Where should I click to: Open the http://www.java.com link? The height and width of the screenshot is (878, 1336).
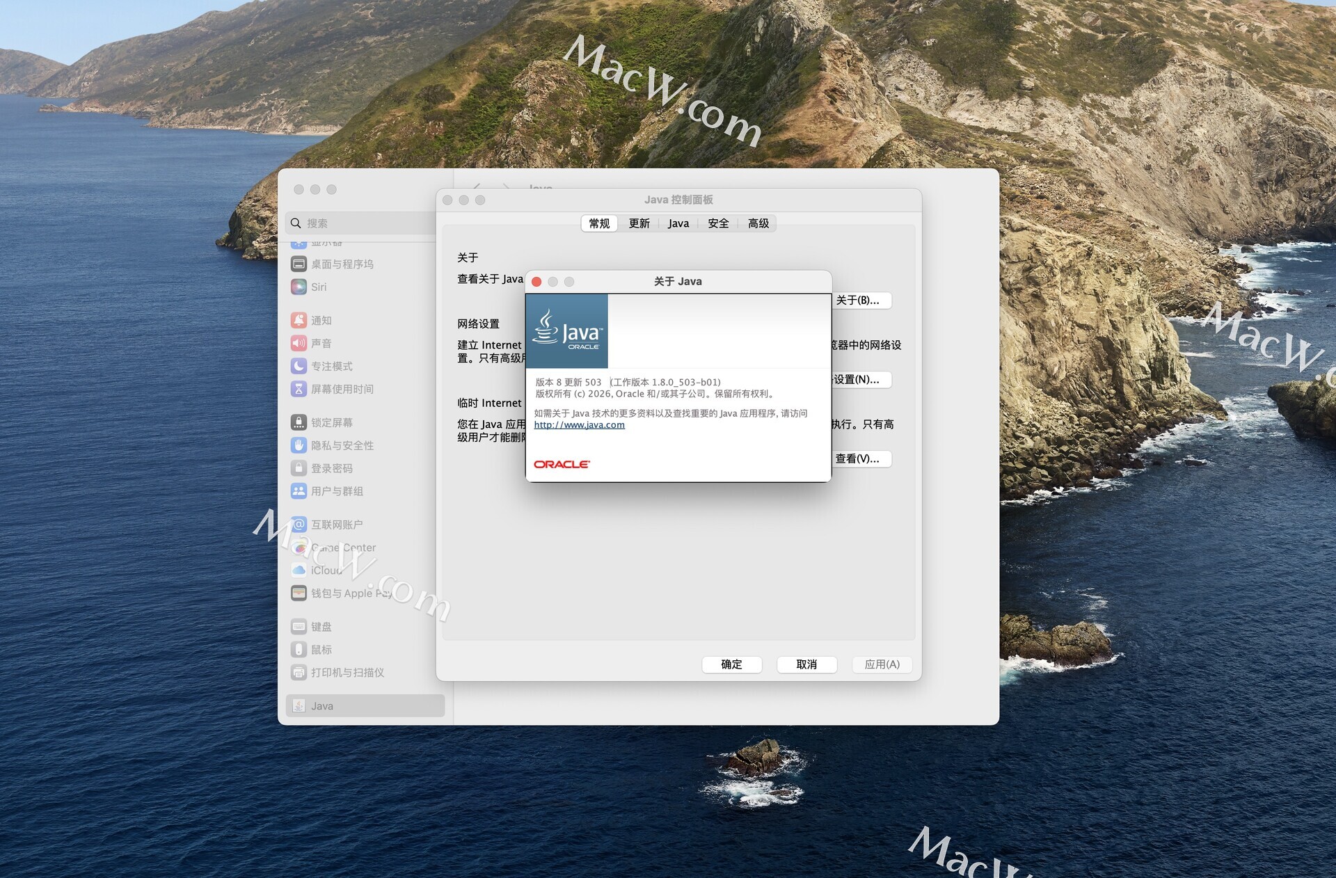(579, 425)
